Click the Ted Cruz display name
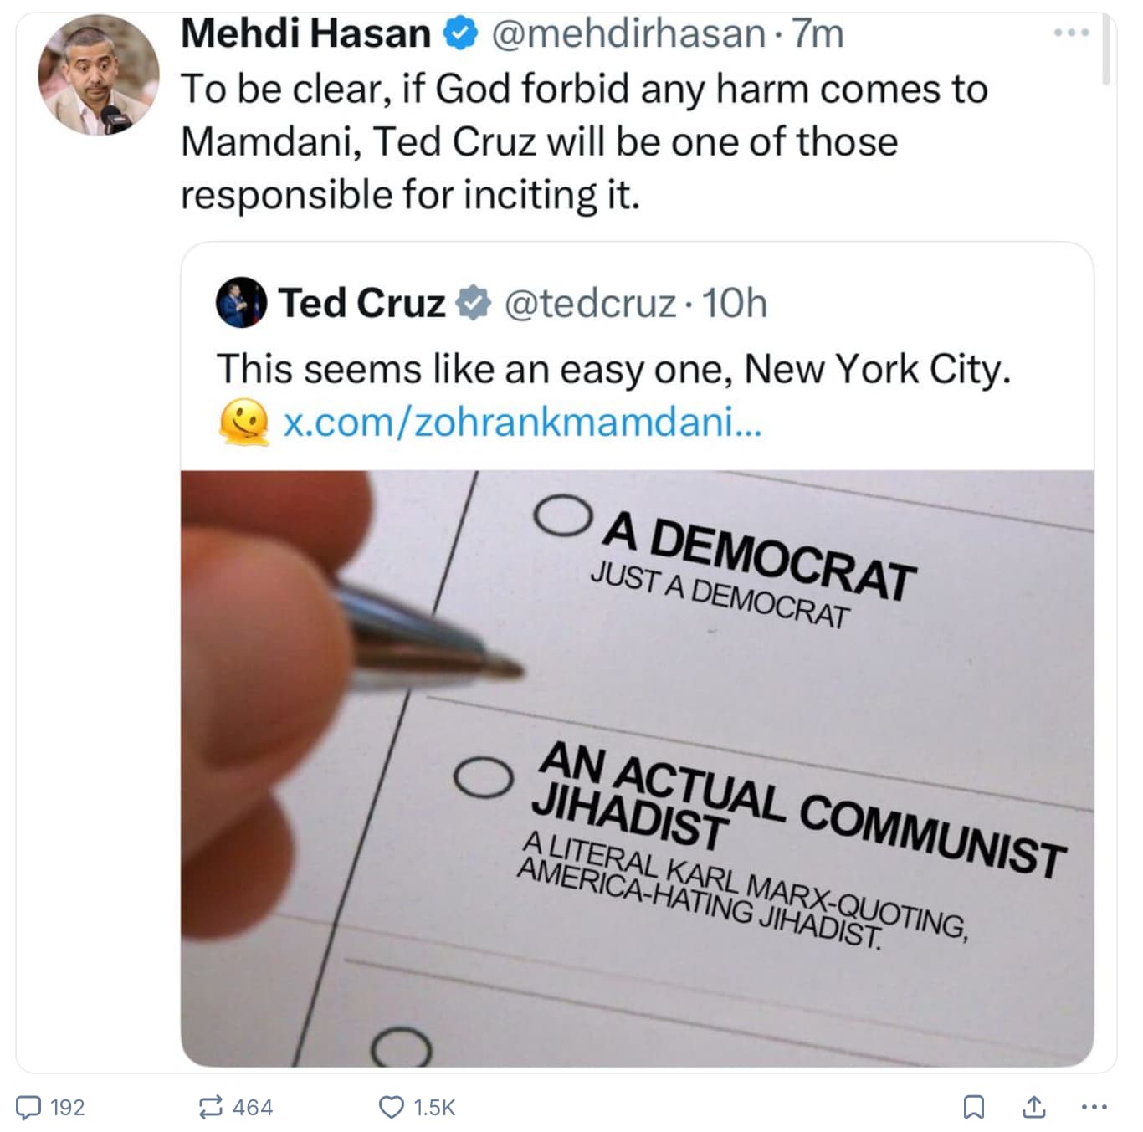Screen dimensions: 1143x1132 [361, 303]
